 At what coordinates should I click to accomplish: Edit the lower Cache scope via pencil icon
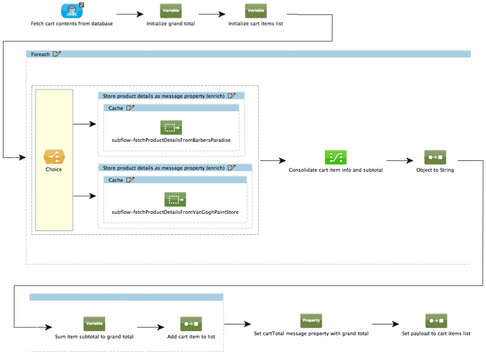pyautogui.click(x=130, y=180)
